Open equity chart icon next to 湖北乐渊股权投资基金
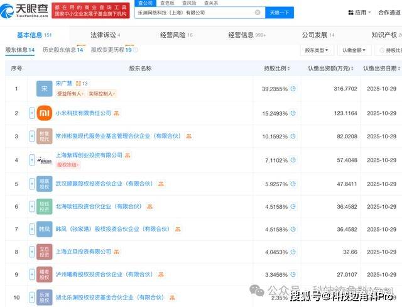Viewport: 402px width, 307px height. pos(172,297)
